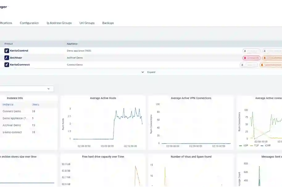Click the 'Average Active Hosts' chart title
This screenshot has width=282, height=187.
pos(103,98)
